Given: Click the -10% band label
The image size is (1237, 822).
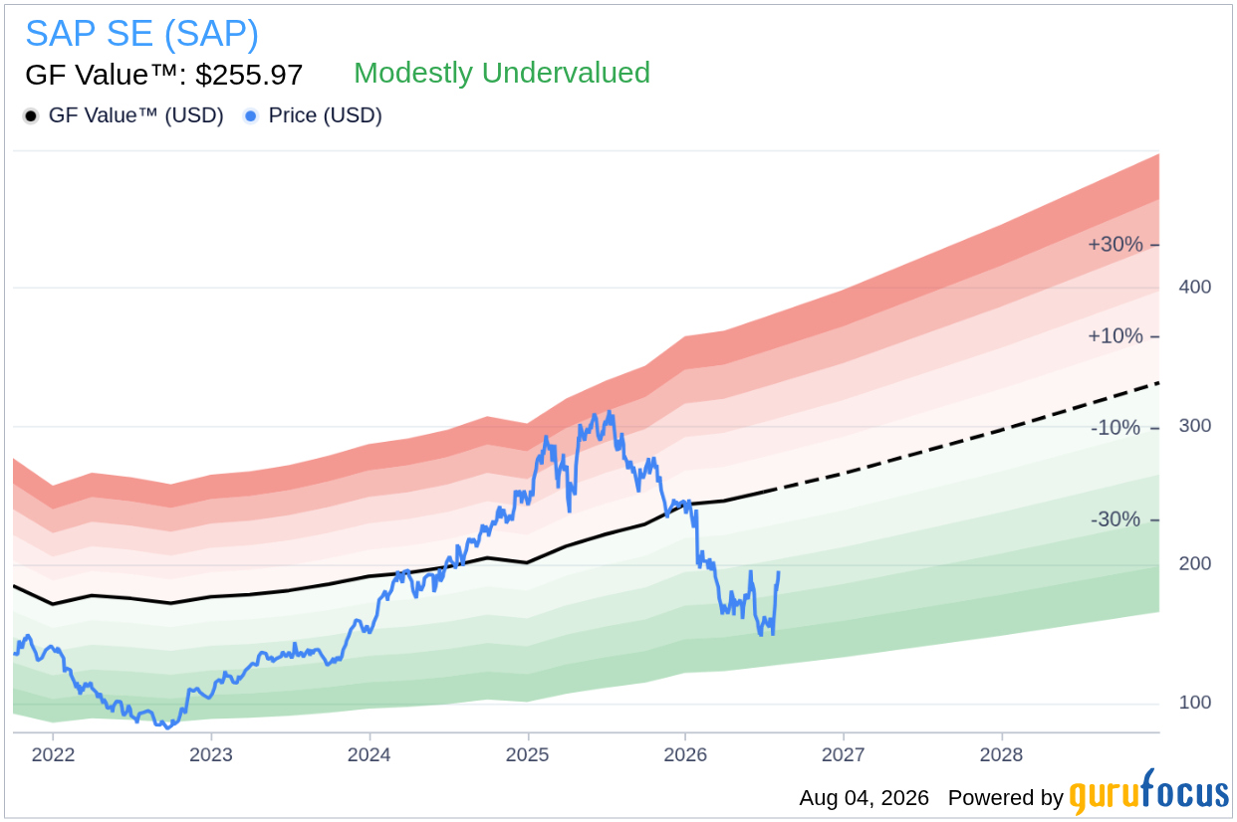Looking at the screenshot, I should tap(1115, 428).
